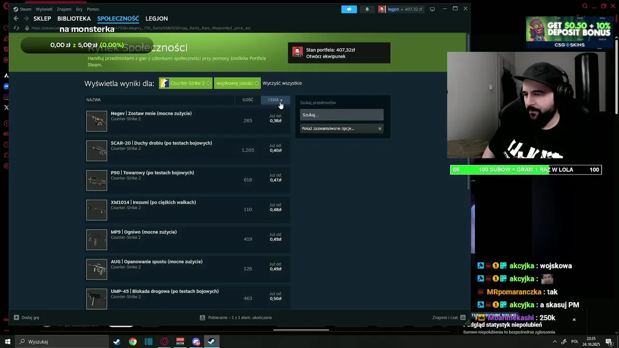Remove the Counter-Strike 2 filter tag

click(x=208, y=83)
